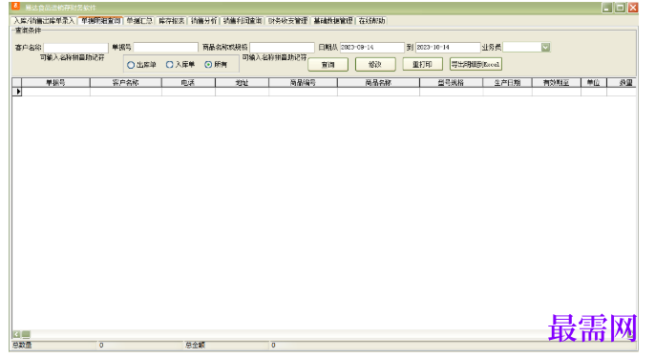The height and width of the screenshot is (358, 655).
Task: Click the current row arrow indicator in grid
Action: [17, 92]
